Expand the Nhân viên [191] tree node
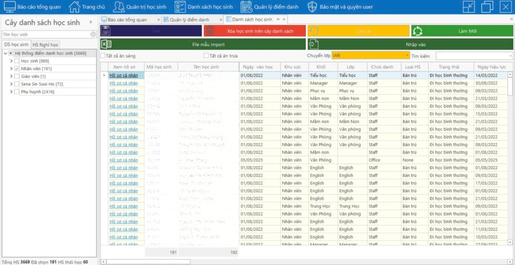Viewport: 515px width, 265px height. [11, 69]
